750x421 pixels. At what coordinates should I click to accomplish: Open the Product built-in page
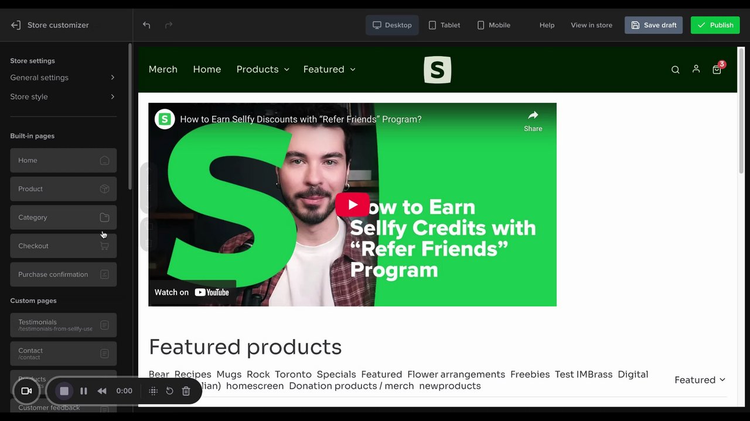[63, 189]
